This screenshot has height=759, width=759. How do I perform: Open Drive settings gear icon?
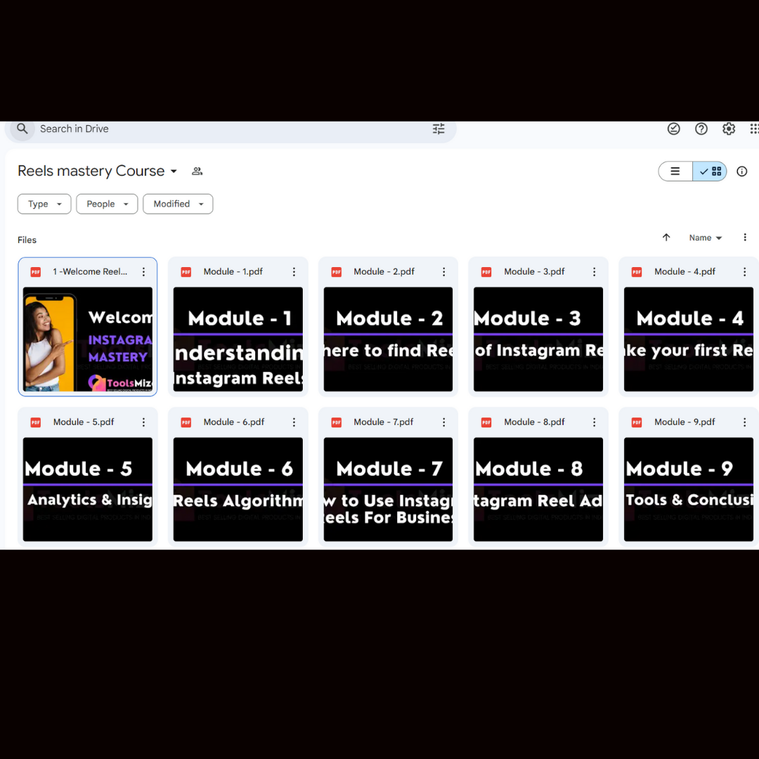click(729, 129)
